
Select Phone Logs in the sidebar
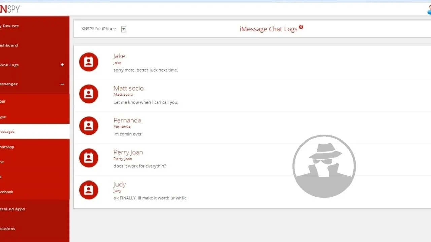click(9, 65)
